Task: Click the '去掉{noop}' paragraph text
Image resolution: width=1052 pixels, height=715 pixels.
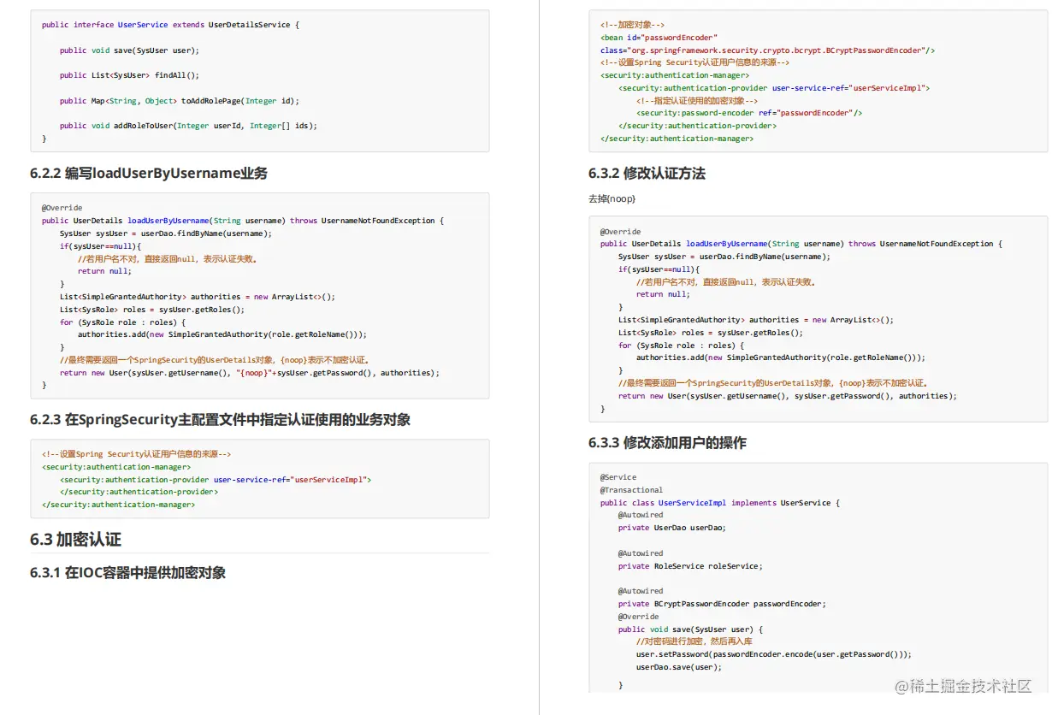Action: [x=612, y=199]
